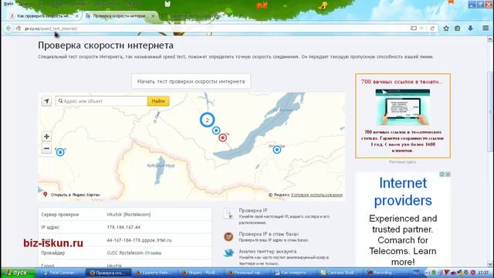Screen dimensions: 494x278
Task: Open the bookmarks list icon
Action: tap(458, 29)
